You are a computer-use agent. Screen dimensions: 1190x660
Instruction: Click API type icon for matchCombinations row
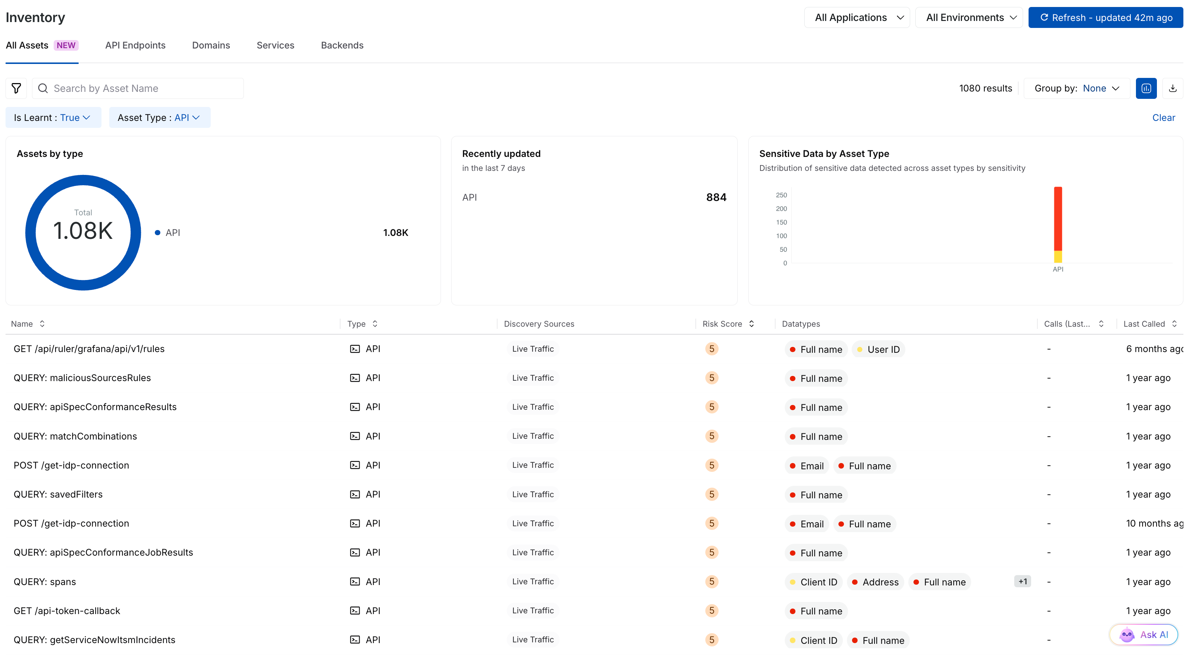[355, 436]
